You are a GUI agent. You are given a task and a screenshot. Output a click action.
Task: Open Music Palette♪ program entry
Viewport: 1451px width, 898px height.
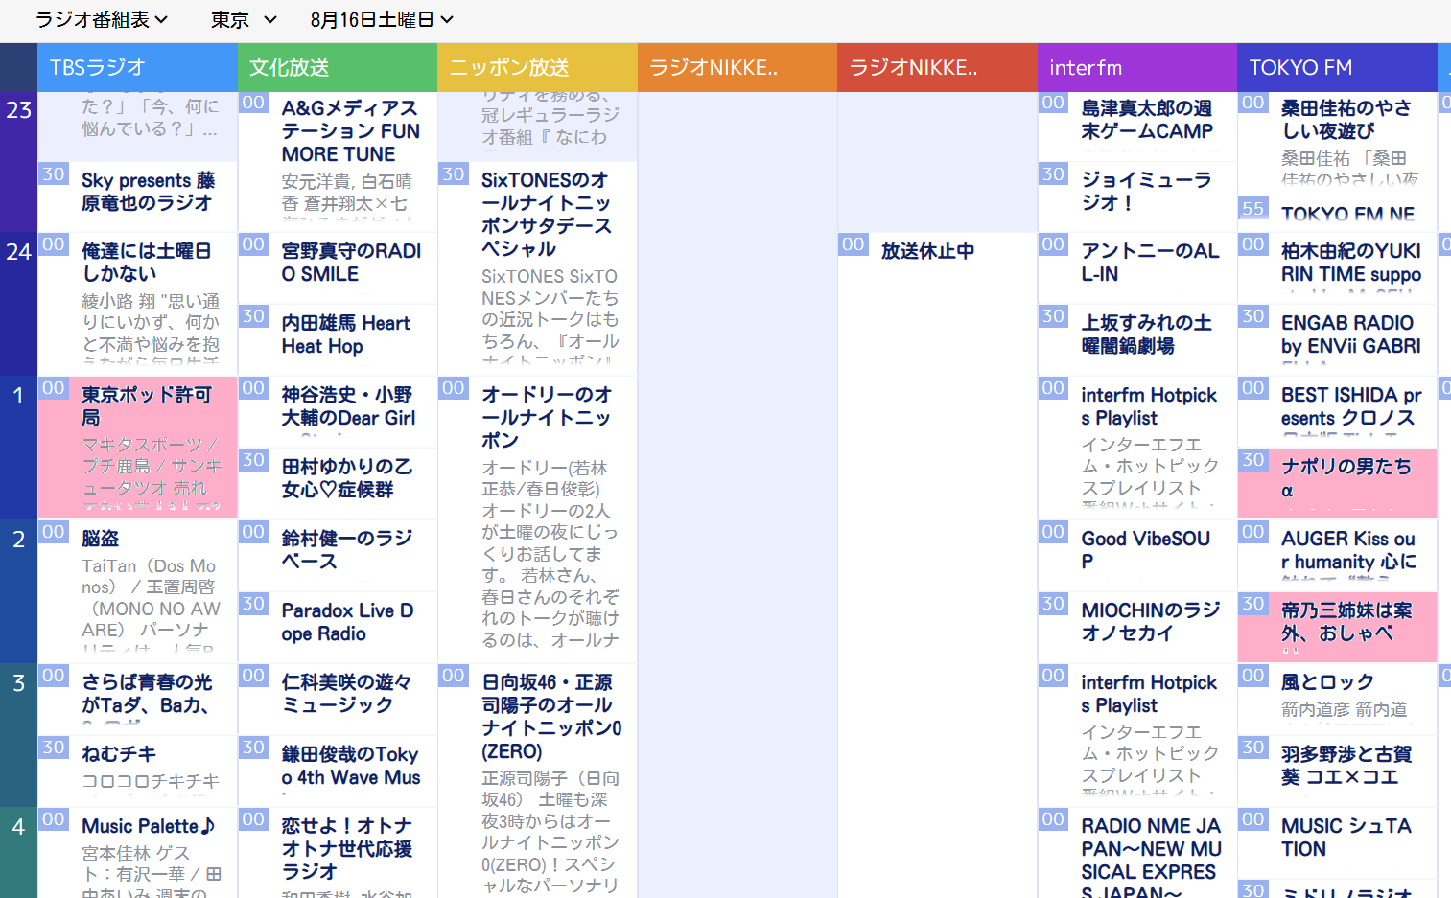pos(137,853)
